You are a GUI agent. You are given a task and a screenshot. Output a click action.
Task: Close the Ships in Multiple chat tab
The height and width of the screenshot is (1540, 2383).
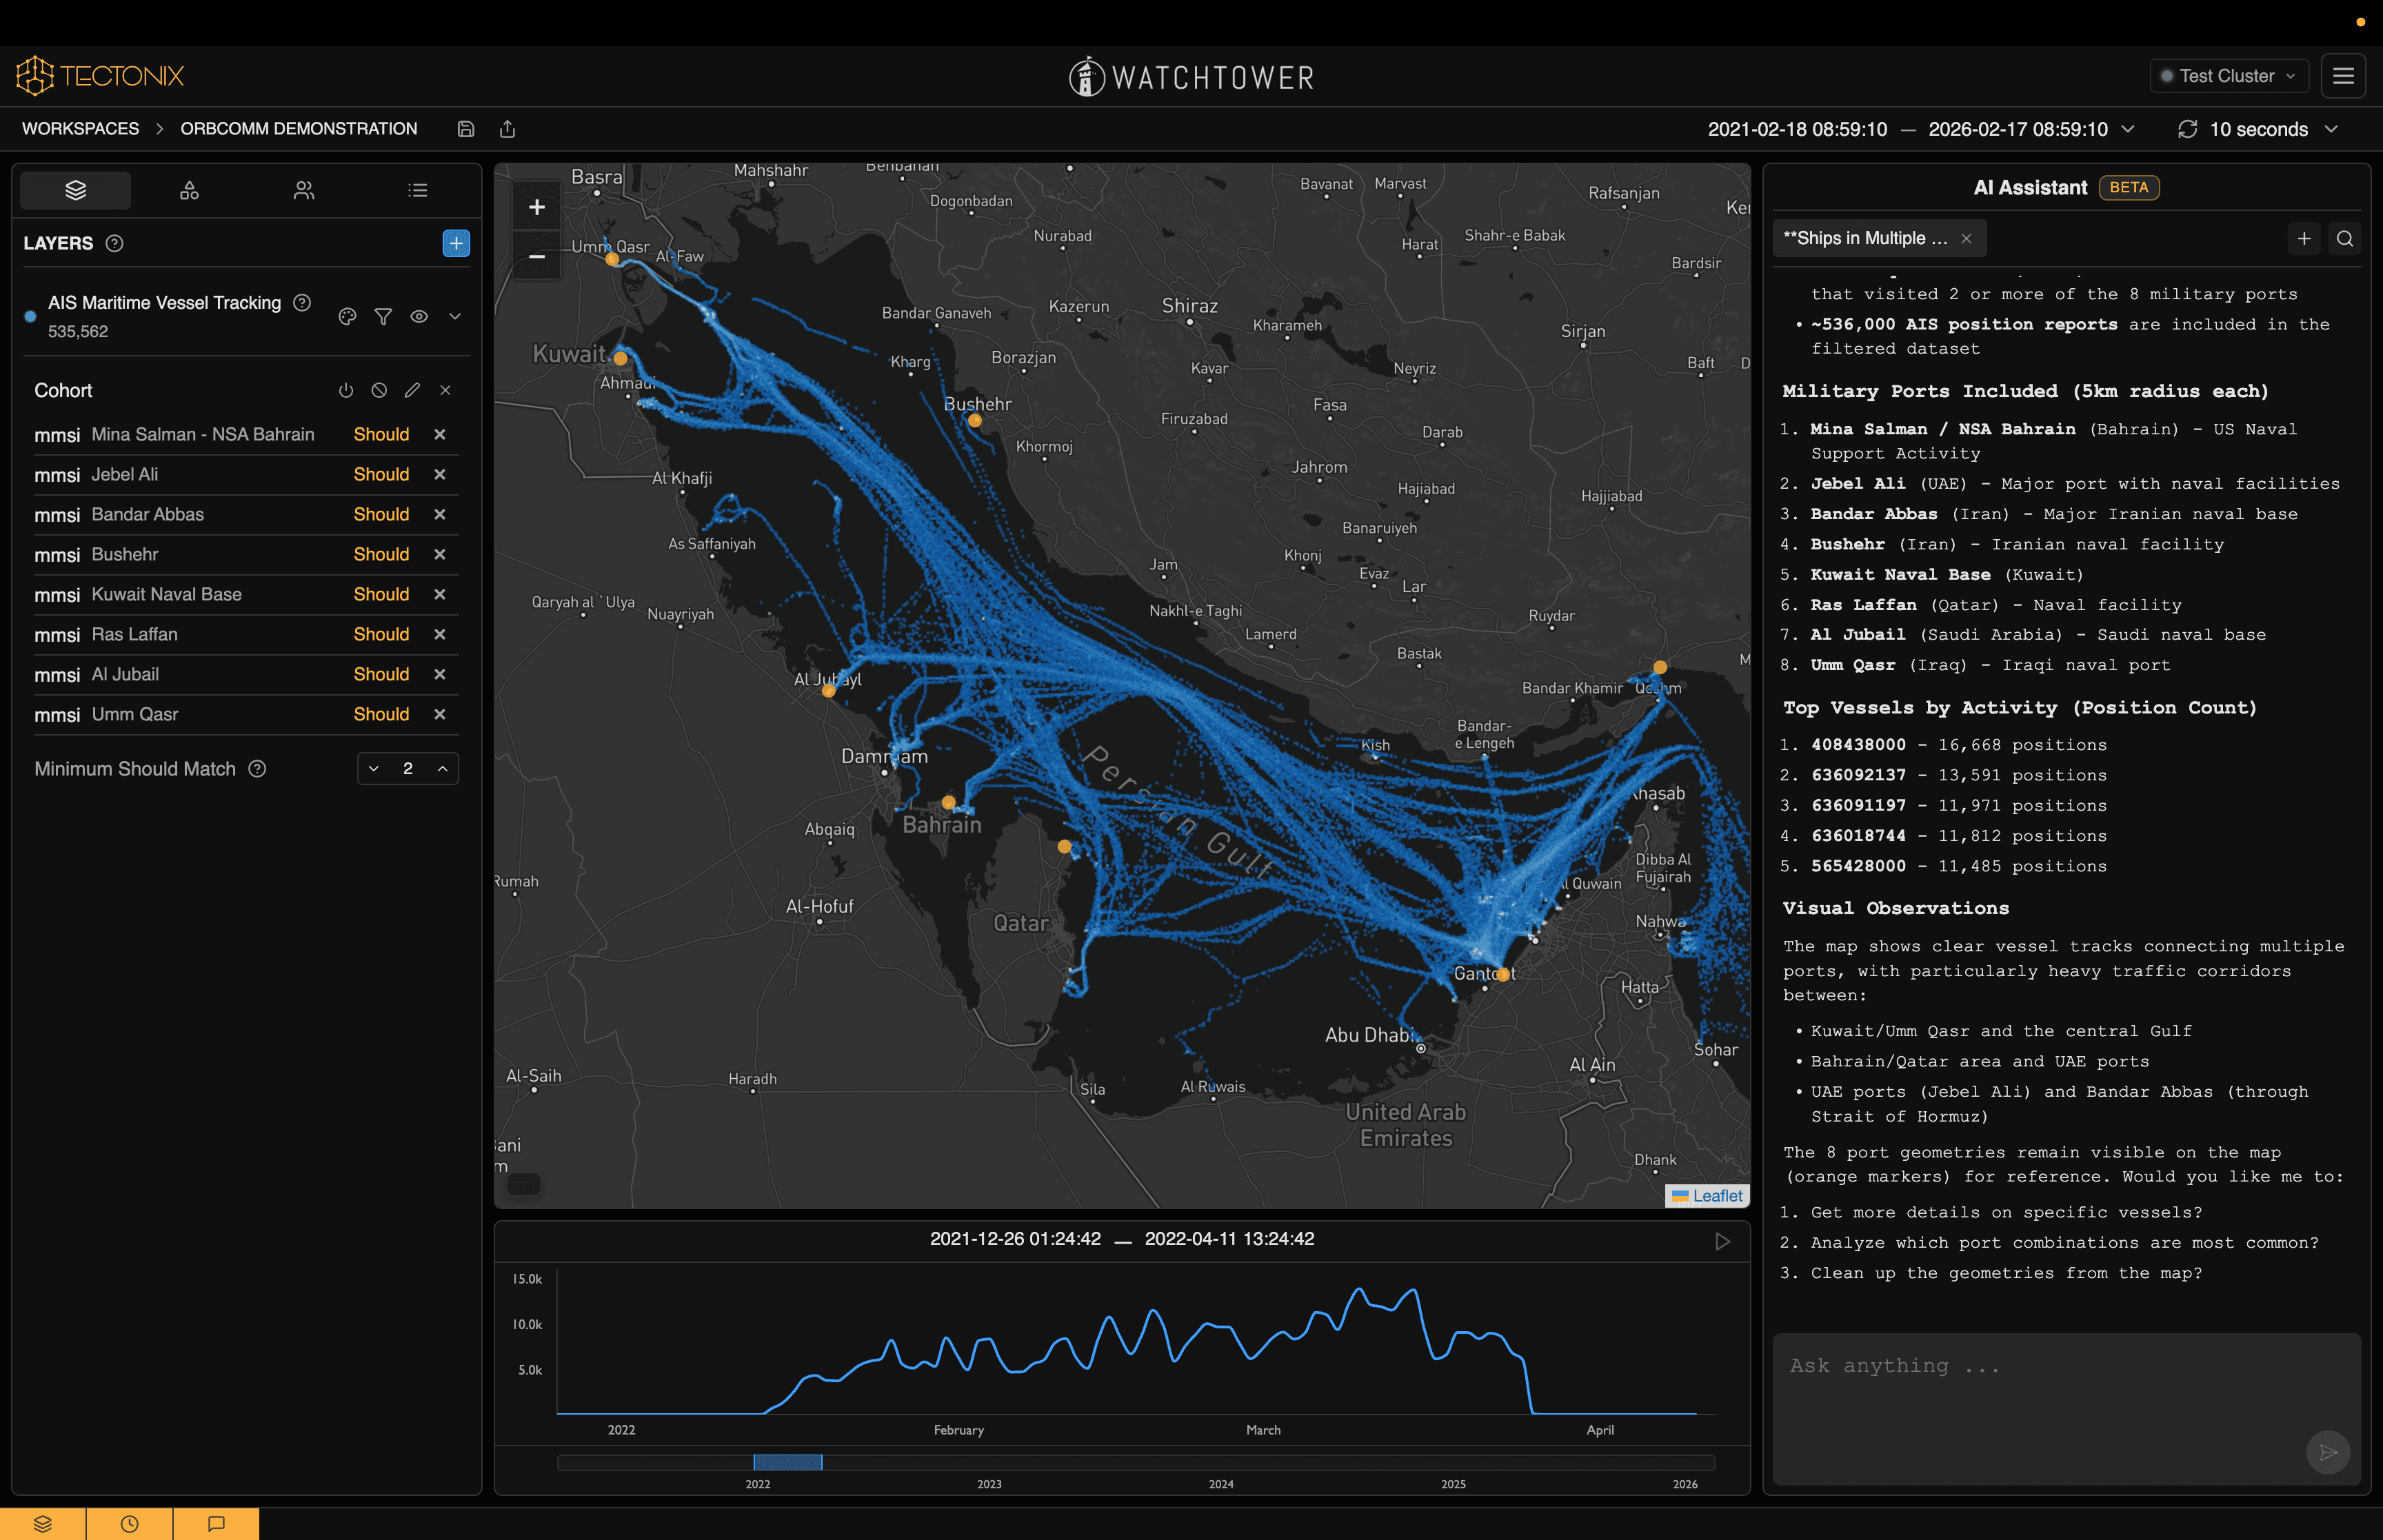point(1966,238)
